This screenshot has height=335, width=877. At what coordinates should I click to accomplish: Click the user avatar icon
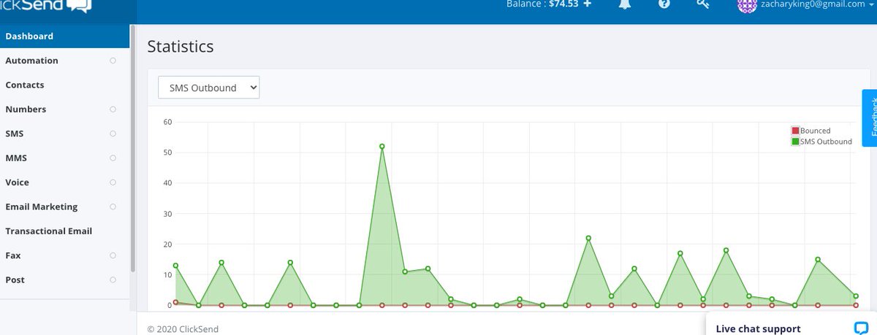coord(747,4)
